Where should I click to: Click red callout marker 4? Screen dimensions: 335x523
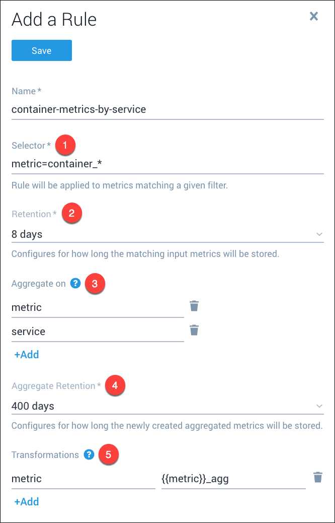[x=115, y=386]
